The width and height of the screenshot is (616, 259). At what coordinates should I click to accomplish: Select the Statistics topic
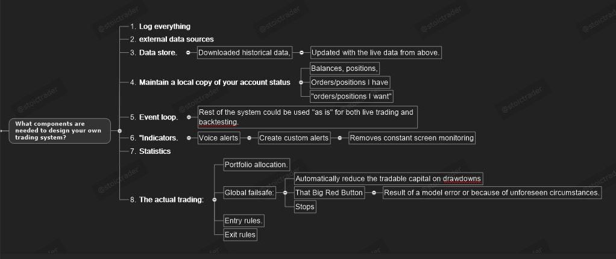(155, 151)
